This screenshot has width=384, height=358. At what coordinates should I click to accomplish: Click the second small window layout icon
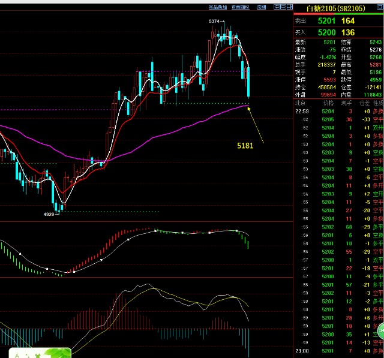point(283,7)
